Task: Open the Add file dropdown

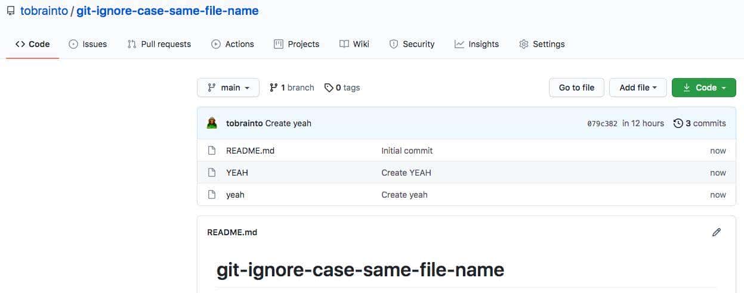Action: pyautogui.click(x=638, y=88)
